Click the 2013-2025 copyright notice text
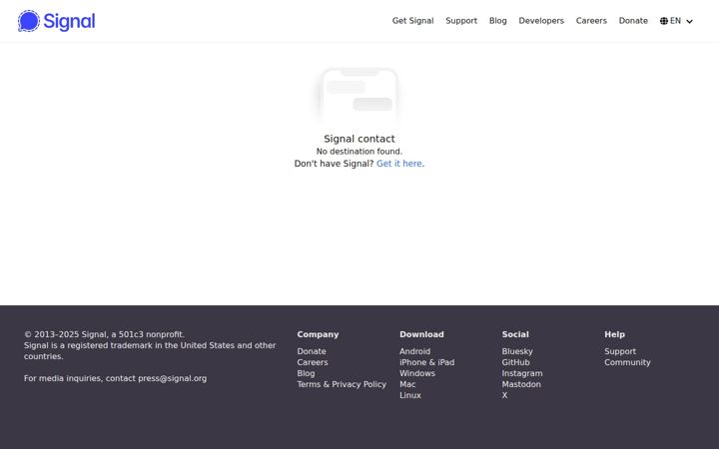The image size is (719, 449). (104, 334)
